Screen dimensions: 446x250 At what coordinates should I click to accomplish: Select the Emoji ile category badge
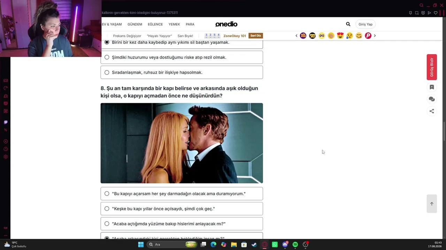pos(312,35)
